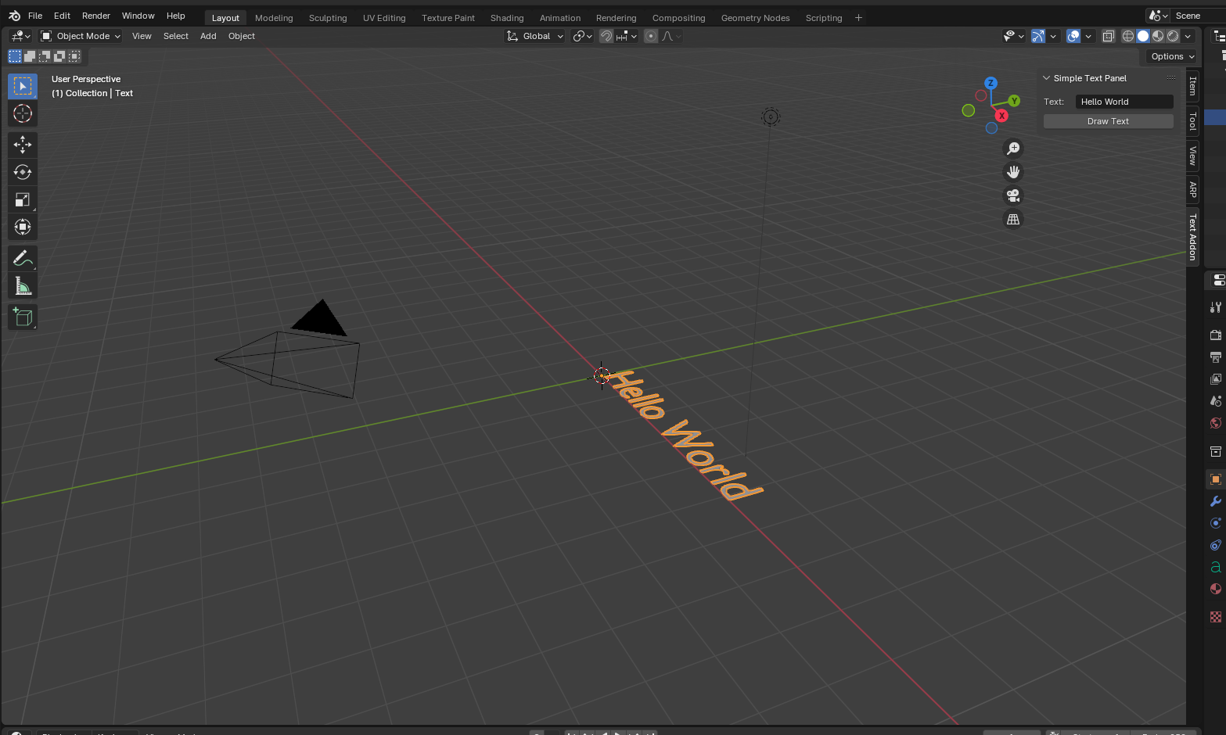
Task: Select the Rotate tool
Action: [22, 171]
